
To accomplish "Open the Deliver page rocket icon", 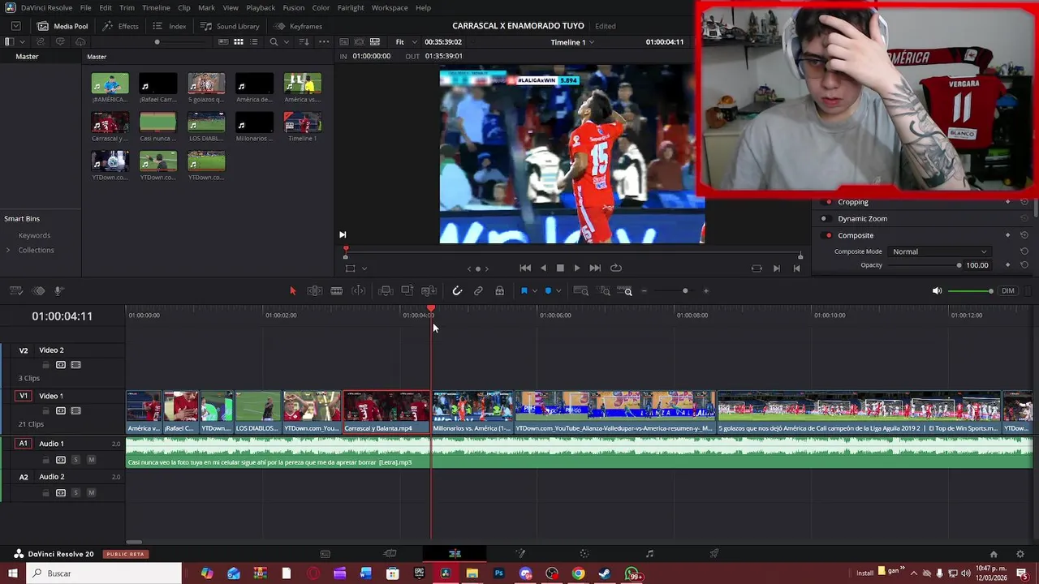I will pos(714,554).
